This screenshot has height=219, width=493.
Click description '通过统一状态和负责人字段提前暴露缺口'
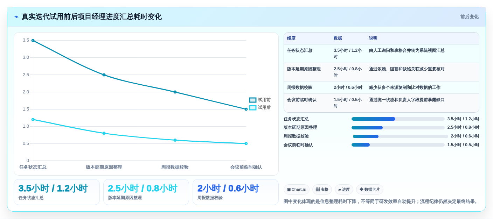[x=407, y=100]
